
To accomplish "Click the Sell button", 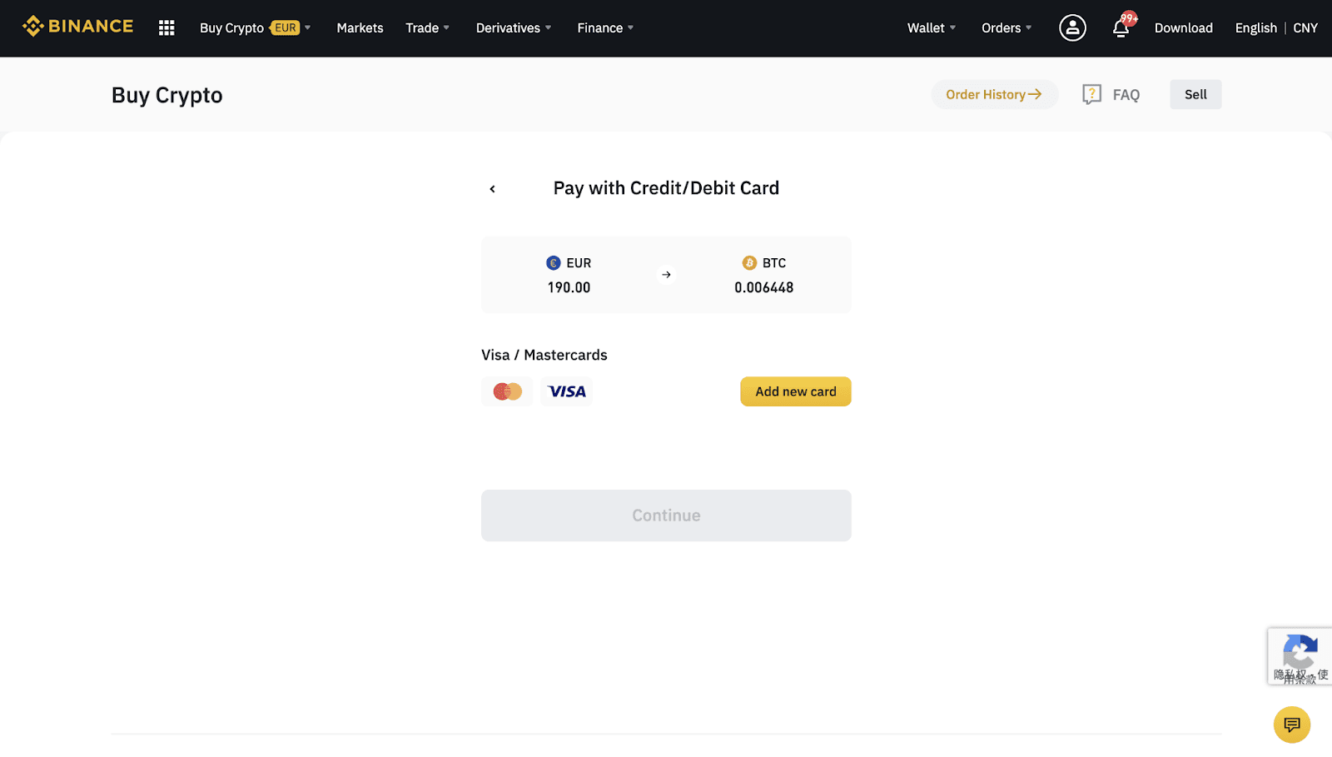I will [x=1195, y=94].
